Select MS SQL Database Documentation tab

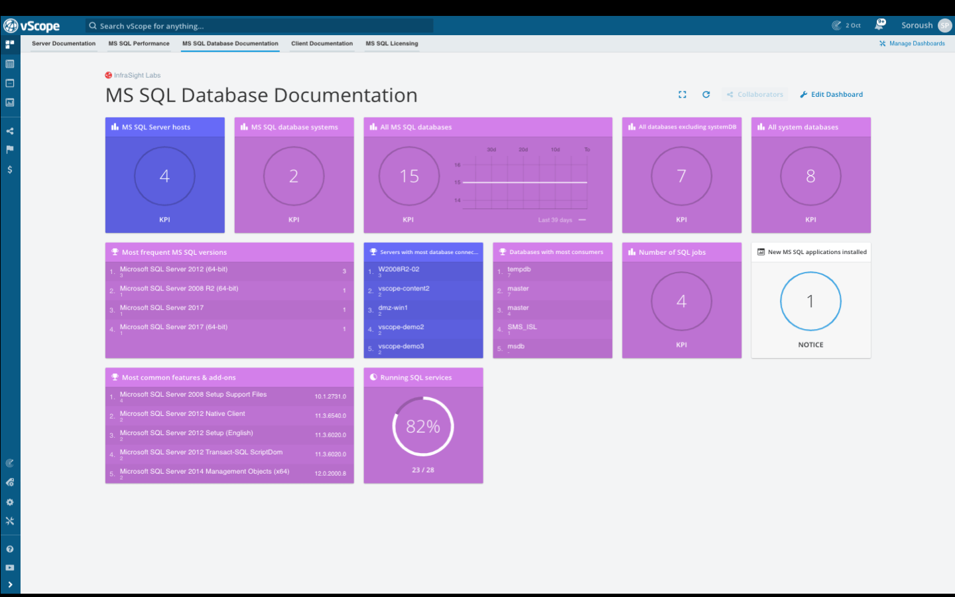pyautogui.click(x=230, y=44)
